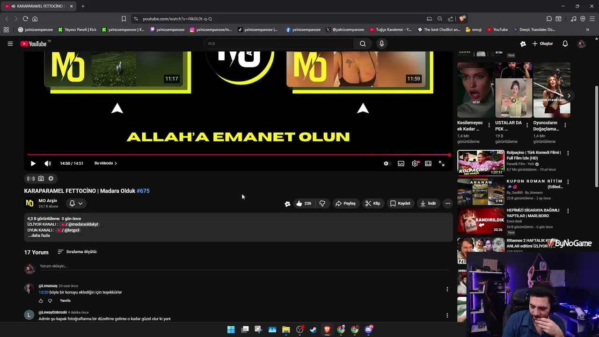Open options menu for @Lenasuay comment
The width and height of the screenshot is (599, 337).
point(447,289)
